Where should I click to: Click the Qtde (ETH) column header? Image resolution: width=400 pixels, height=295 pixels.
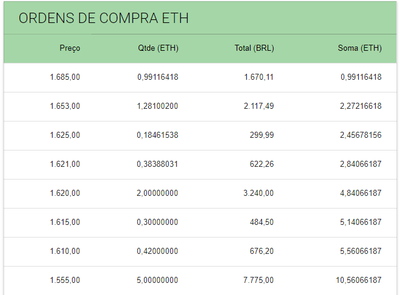[158, 48]
